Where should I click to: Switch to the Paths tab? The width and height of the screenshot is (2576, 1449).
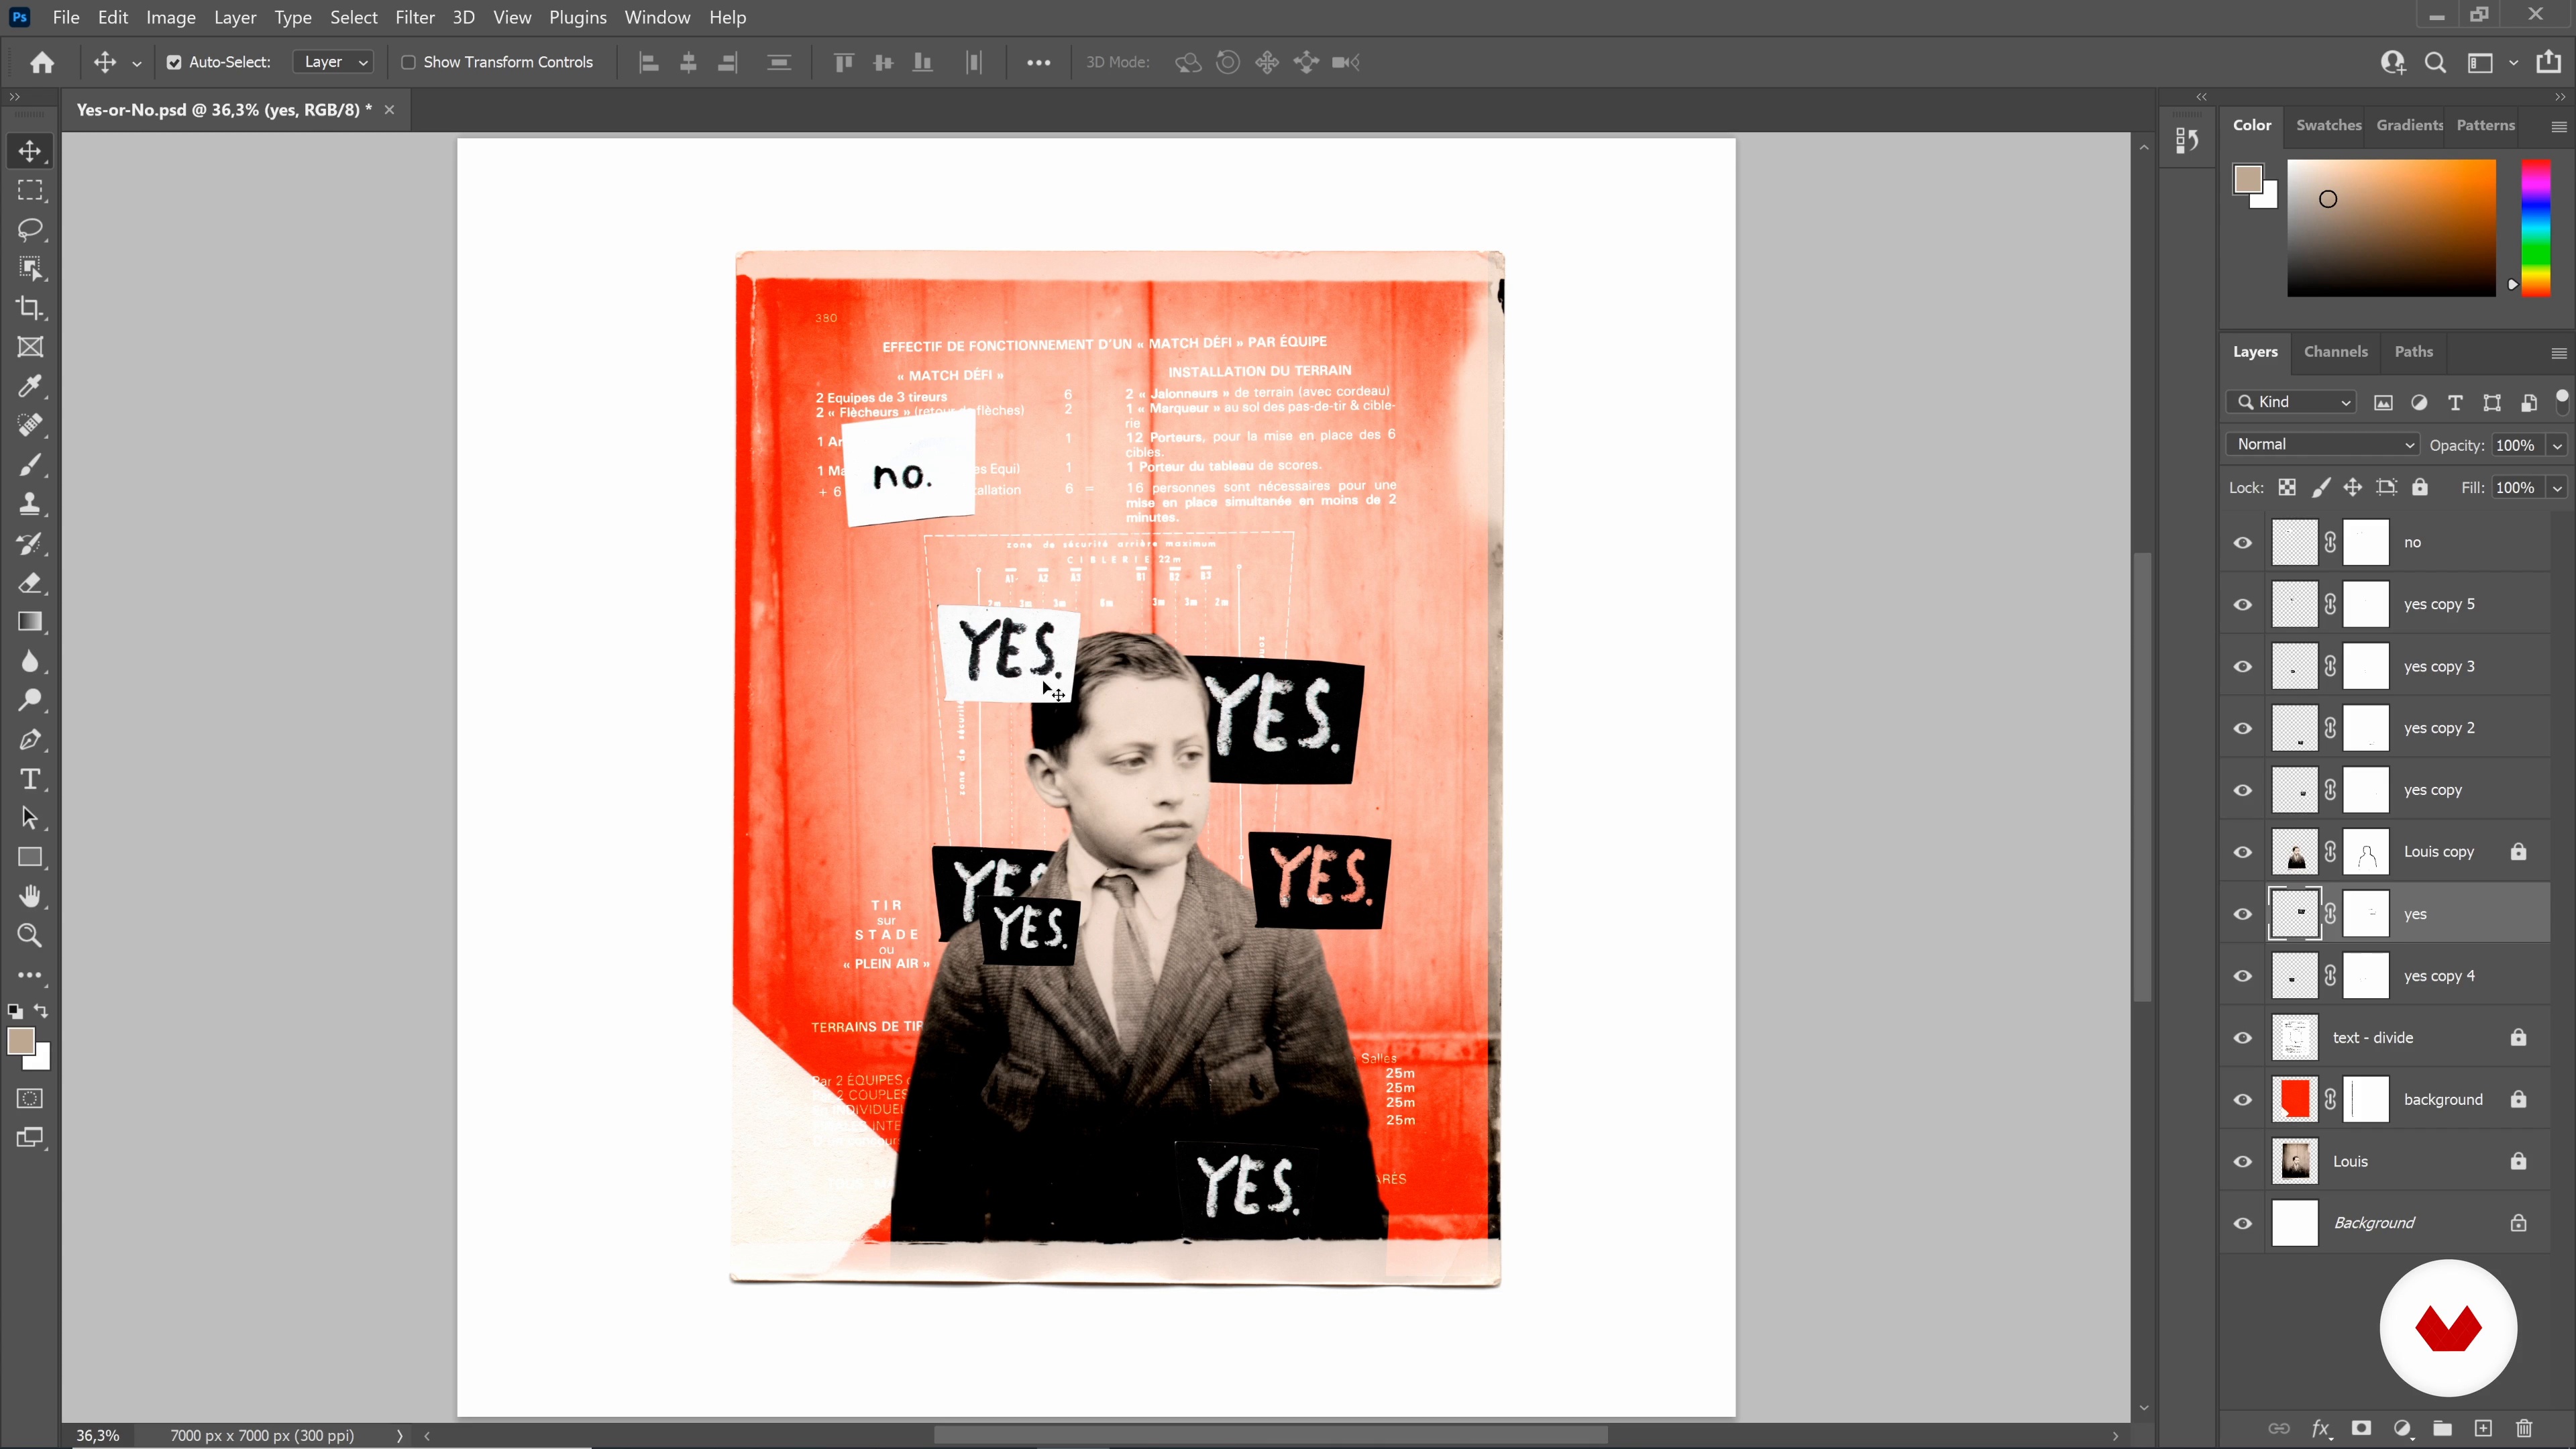pyautogui.click(x=2413, y=352)
